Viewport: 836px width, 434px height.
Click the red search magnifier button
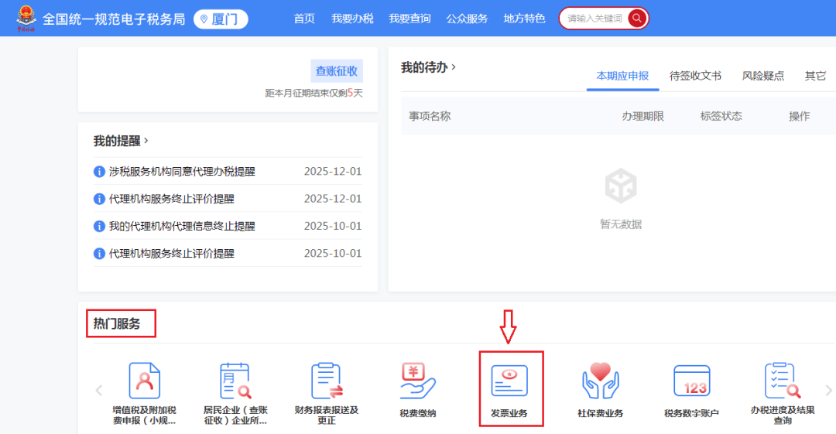(x=636, y=19)
